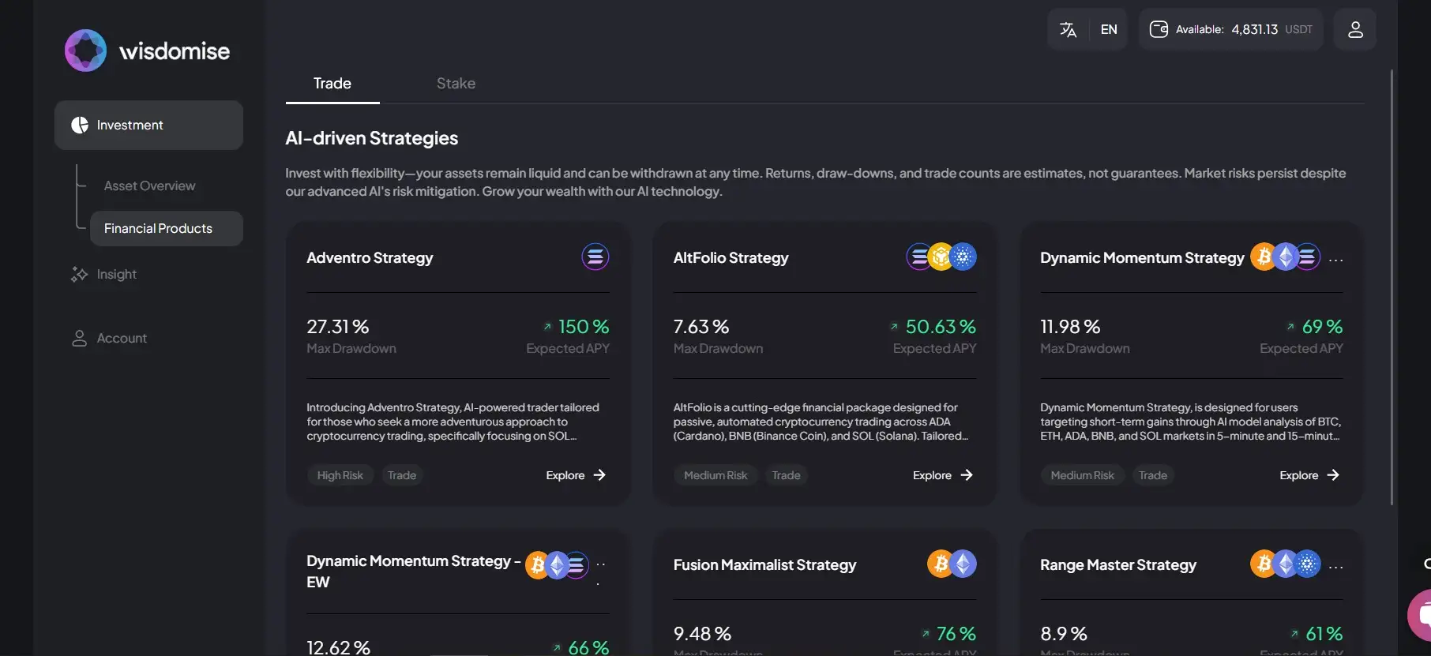Click the wallet icon beside Available balance
The height and width of the screenshot is (656, 1431).
click(x=1159, y=30)
